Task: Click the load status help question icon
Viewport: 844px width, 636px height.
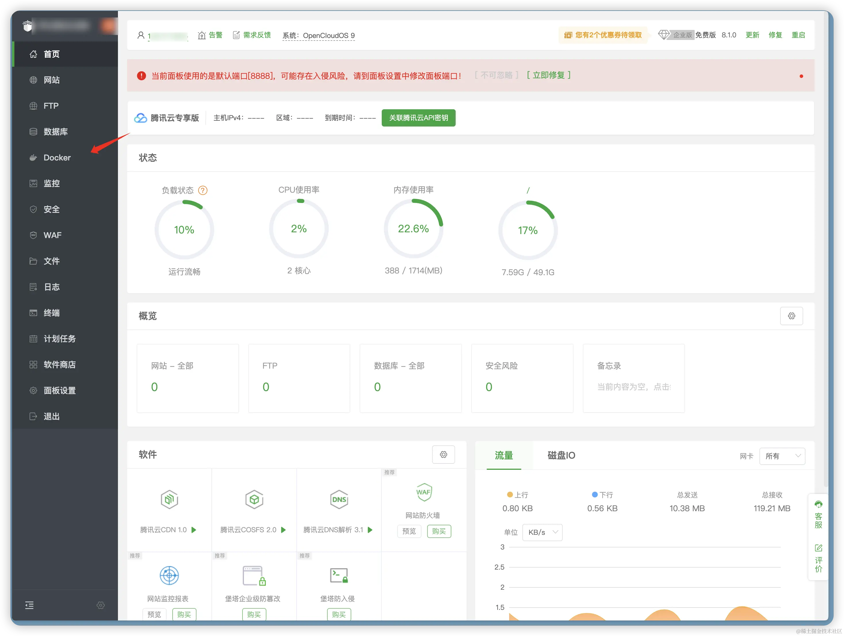Action: [x=203, y=190]
